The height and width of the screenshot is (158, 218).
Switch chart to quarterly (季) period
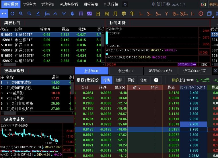124,14
